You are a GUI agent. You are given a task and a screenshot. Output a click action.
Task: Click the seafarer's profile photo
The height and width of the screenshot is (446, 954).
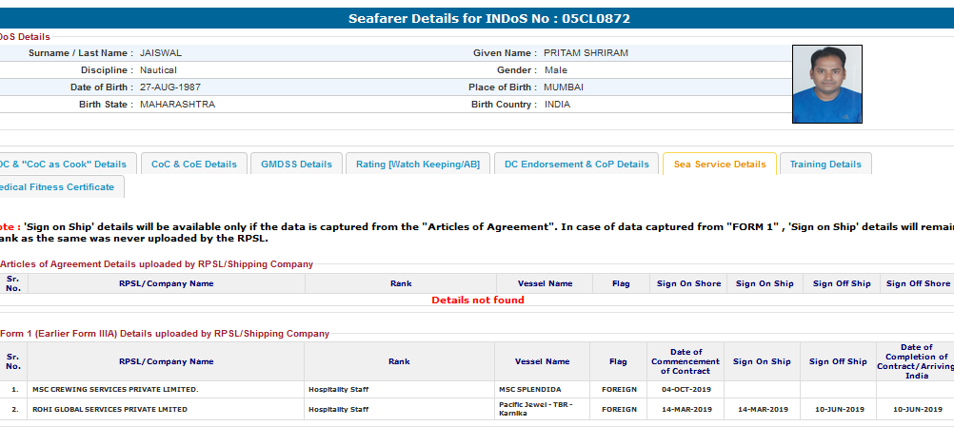pos(826,84)
